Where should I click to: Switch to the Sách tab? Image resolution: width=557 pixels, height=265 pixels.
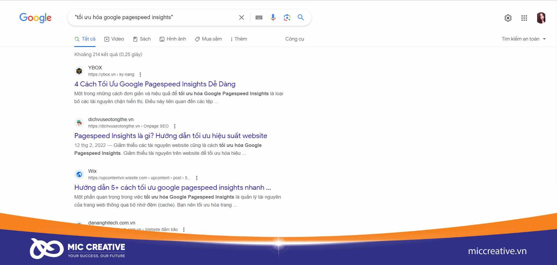point(142,39)
